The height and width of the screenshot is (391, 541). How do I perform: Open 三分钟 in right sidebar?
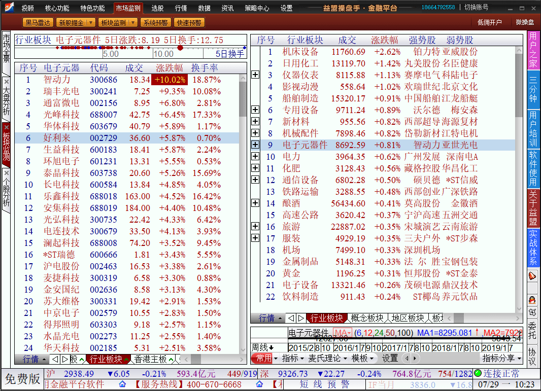[533, 89]
